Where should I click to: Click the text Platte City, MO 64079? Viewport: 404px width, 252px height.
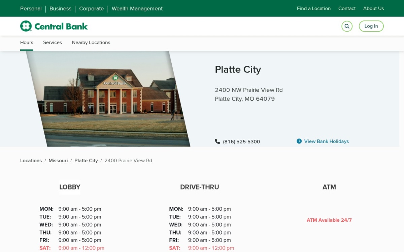coord(245,99)
